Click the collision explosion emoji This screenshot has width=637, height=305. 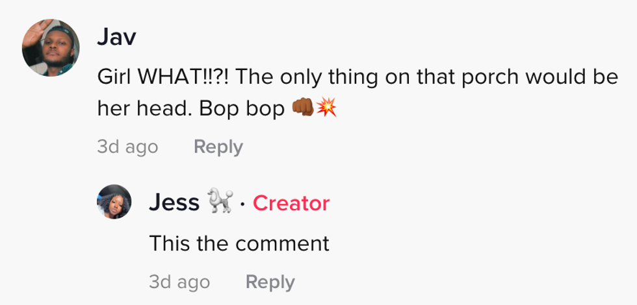327,109
